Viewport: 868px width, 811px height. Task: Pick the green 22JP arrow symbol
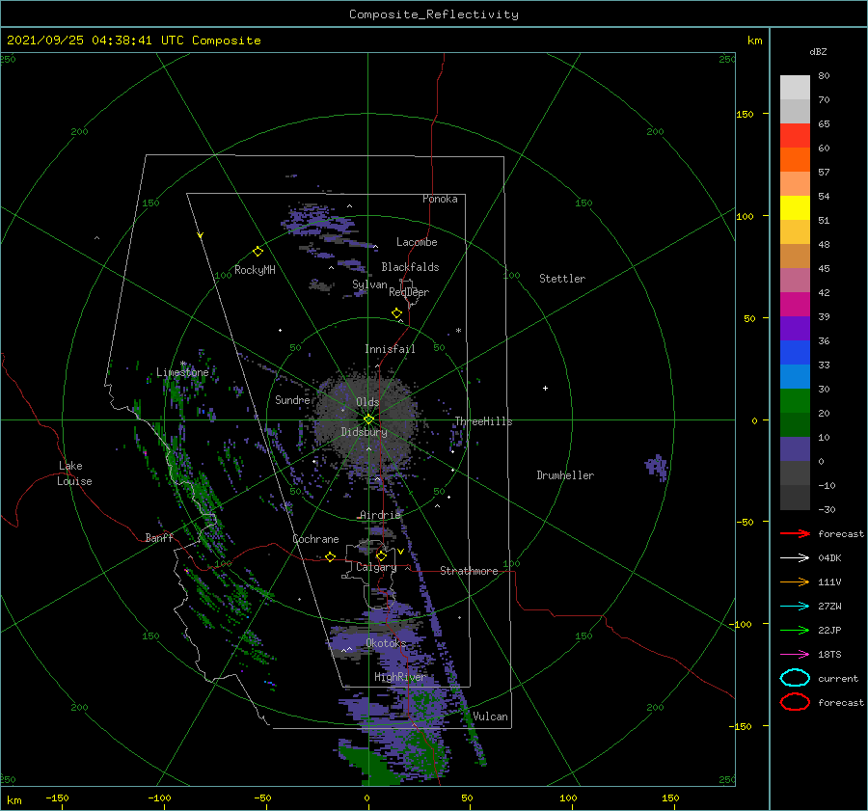(795, 630)
